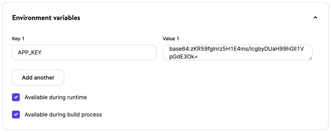
Task: Click the up-arrow icon in section header
Action: click(x=315, y=18)
